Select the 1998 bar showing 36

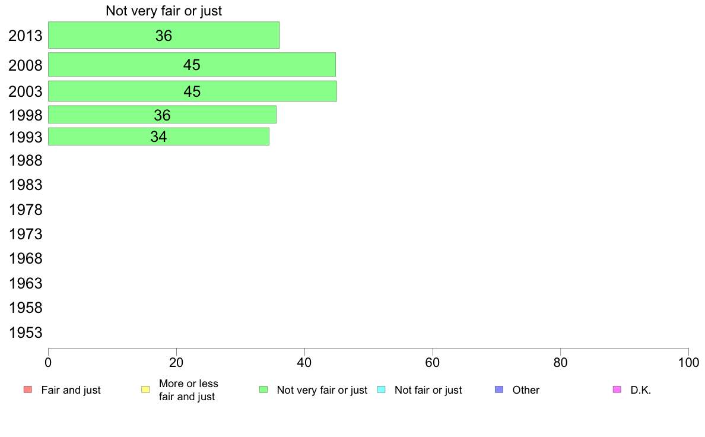tap(163, 115)
